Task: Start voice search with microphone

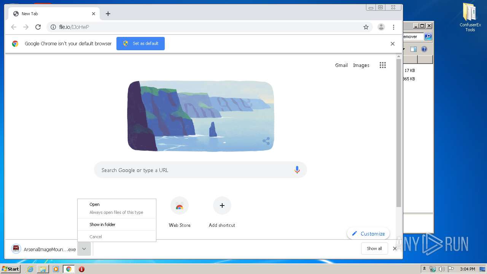Action: point(297,170)
